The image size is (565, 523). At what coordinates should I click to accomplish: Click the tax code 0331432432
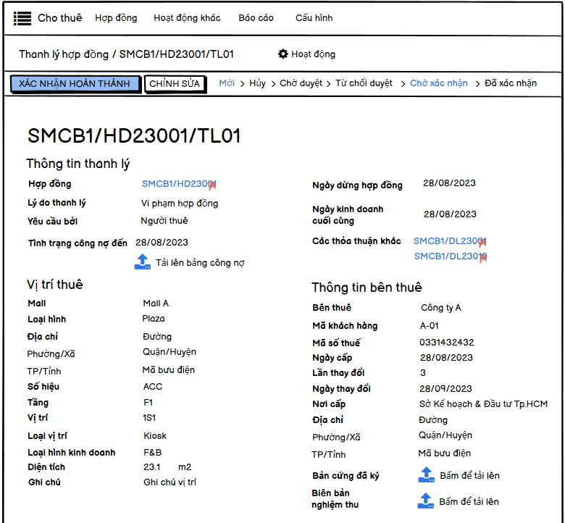click(x=446, y=342)
